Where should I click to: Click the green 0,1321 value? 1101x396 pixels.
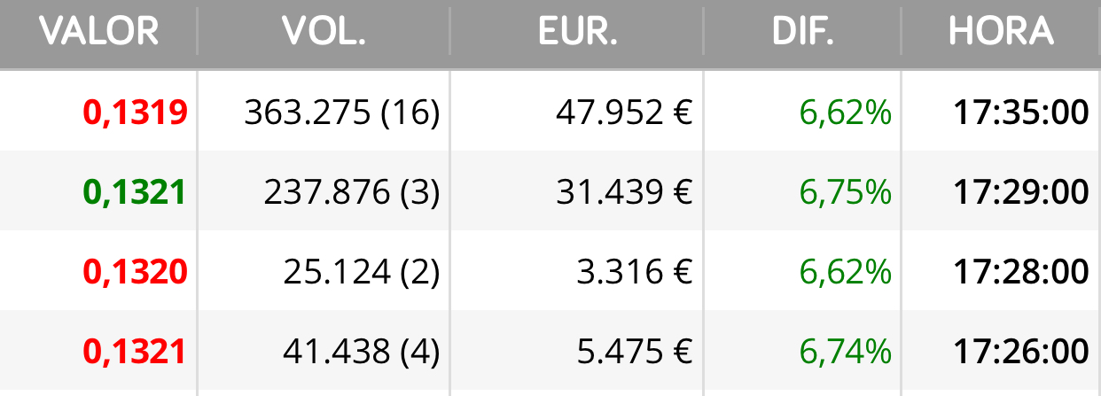point(135,192)
